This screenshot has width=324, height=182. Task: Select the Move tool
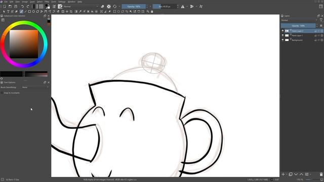coord(67,12)
